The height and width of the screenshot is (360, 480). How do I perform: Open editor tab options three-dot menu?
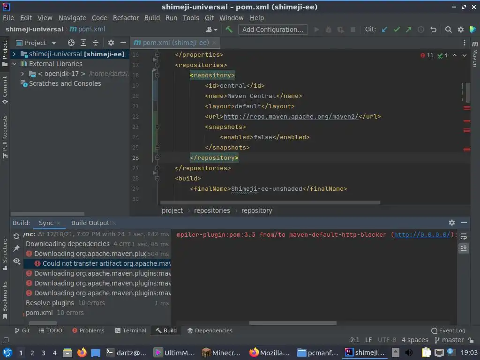(x=465, y=43)
